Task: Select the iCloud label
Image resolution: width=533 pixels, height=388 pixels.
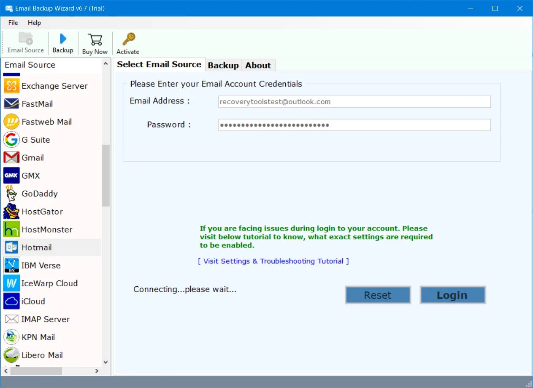Action: [33, 301]
